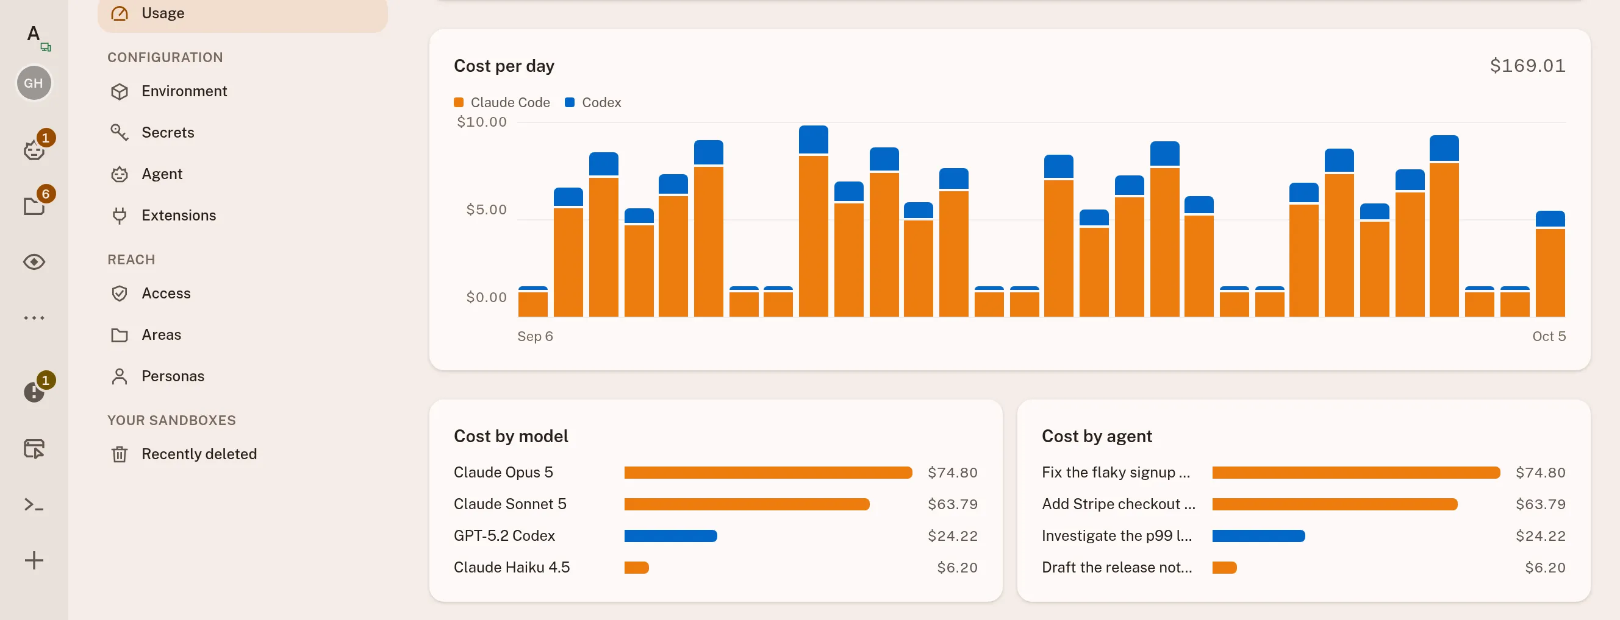Click the Agent robot face icon
This screenshot has width=1620, height=620.
[120, 174]
